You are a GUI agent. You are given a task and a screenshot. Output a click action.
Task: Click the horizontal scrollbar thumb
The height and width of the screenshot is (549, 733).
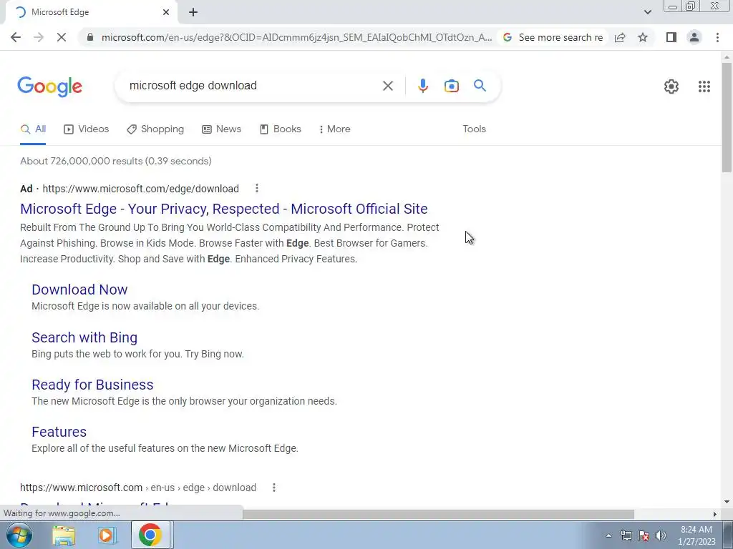pos(438,514)
